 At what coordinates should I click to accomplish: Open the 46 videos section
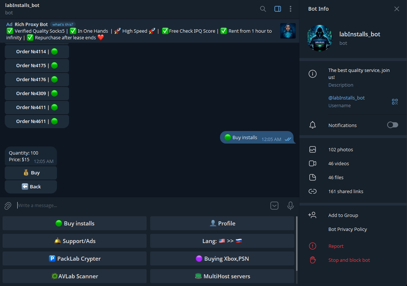click(338, 163)
